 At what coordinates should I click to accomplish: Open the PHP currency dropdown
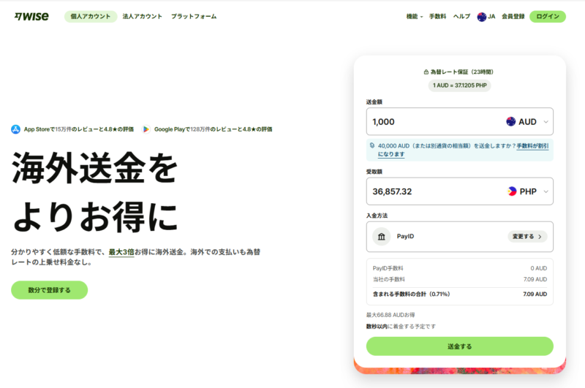tap(528, 191)
